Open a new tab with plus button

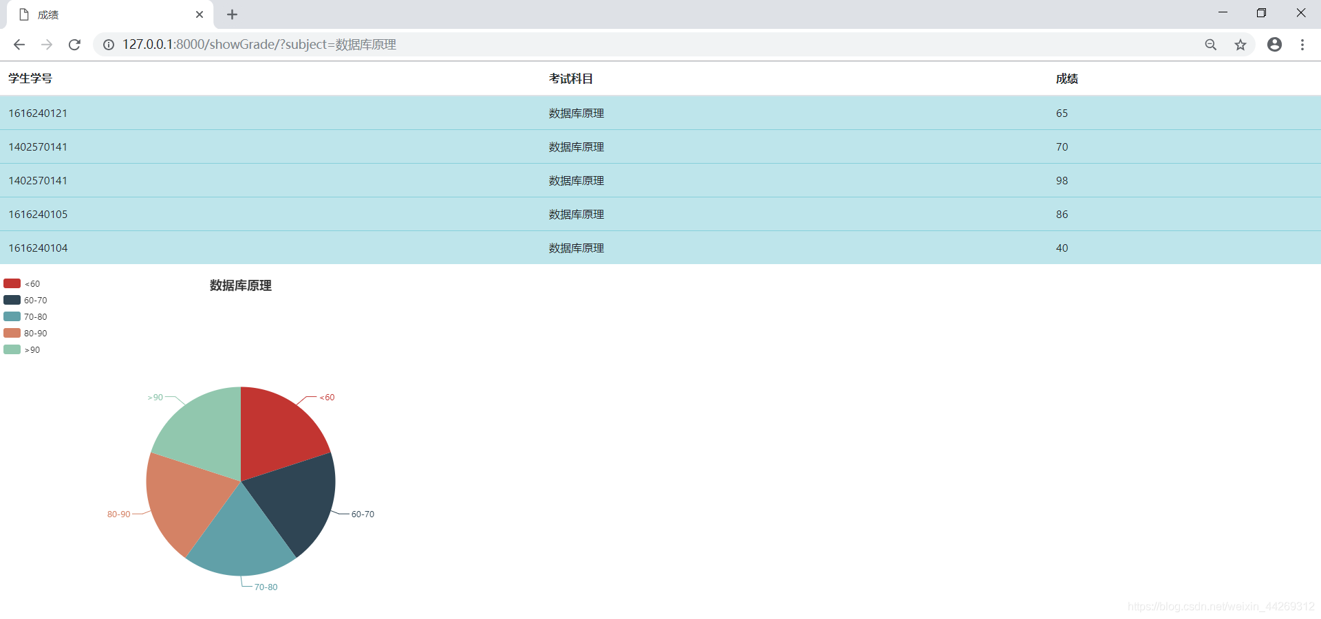[x=232, y=14]
